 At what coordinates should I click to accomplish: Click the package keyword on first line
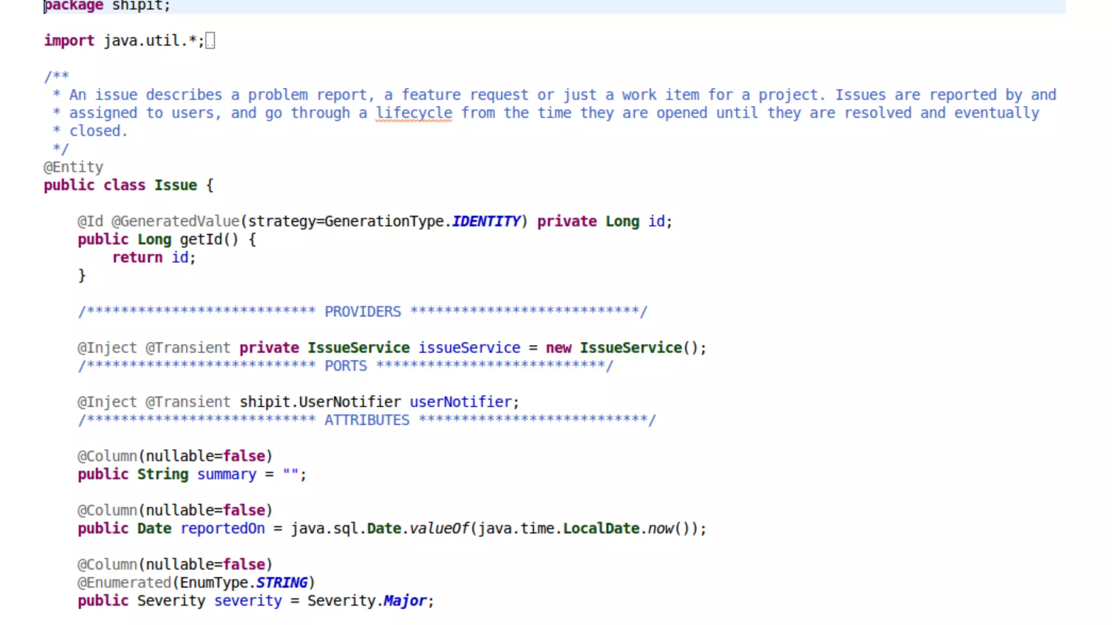(73, 6)
